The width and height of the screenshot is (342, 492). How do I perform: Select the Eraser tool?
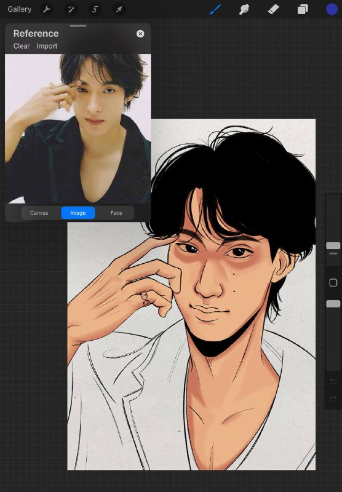[273, 9]
